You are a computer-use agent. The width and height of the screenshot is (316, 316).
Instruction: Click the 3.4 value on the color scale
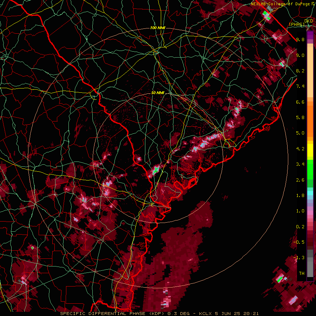point(300,164)
